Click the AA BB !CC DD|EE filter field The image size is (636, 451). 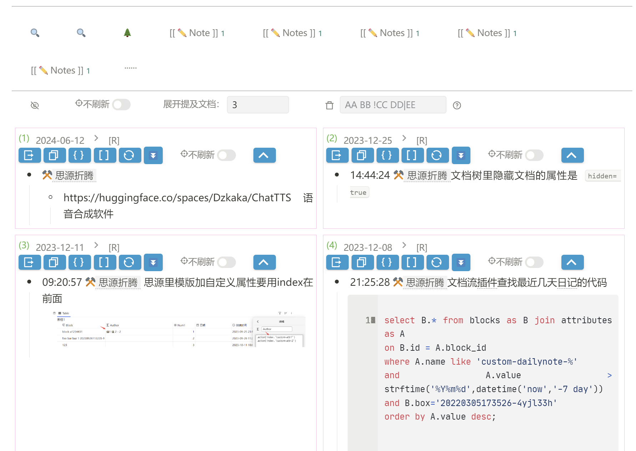393,105
